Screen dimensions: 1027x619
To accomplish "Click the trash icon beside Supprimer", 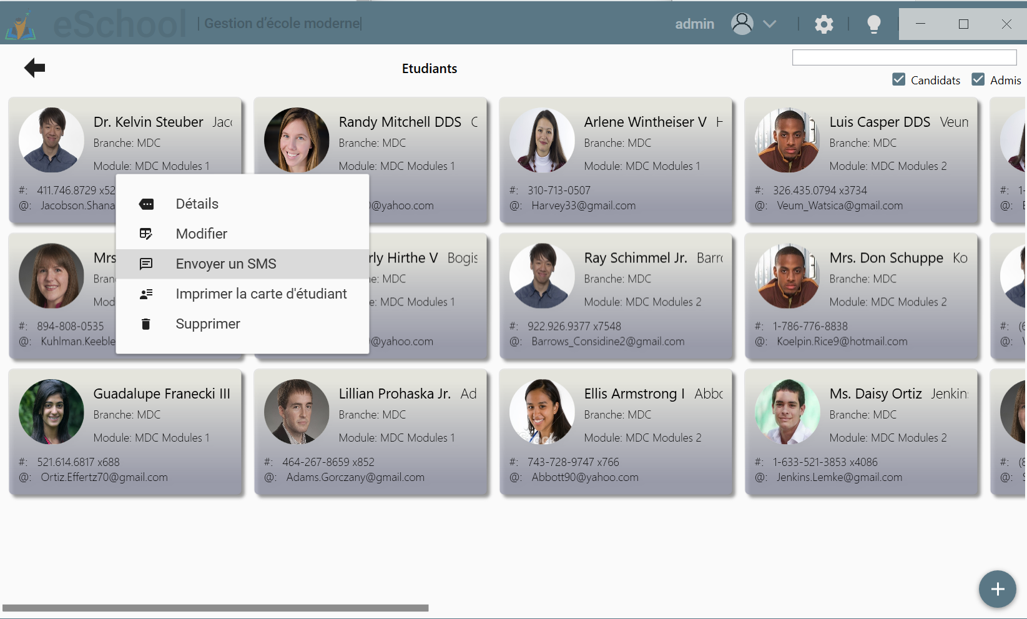I will pyautogui.click(x=146, y=324).
